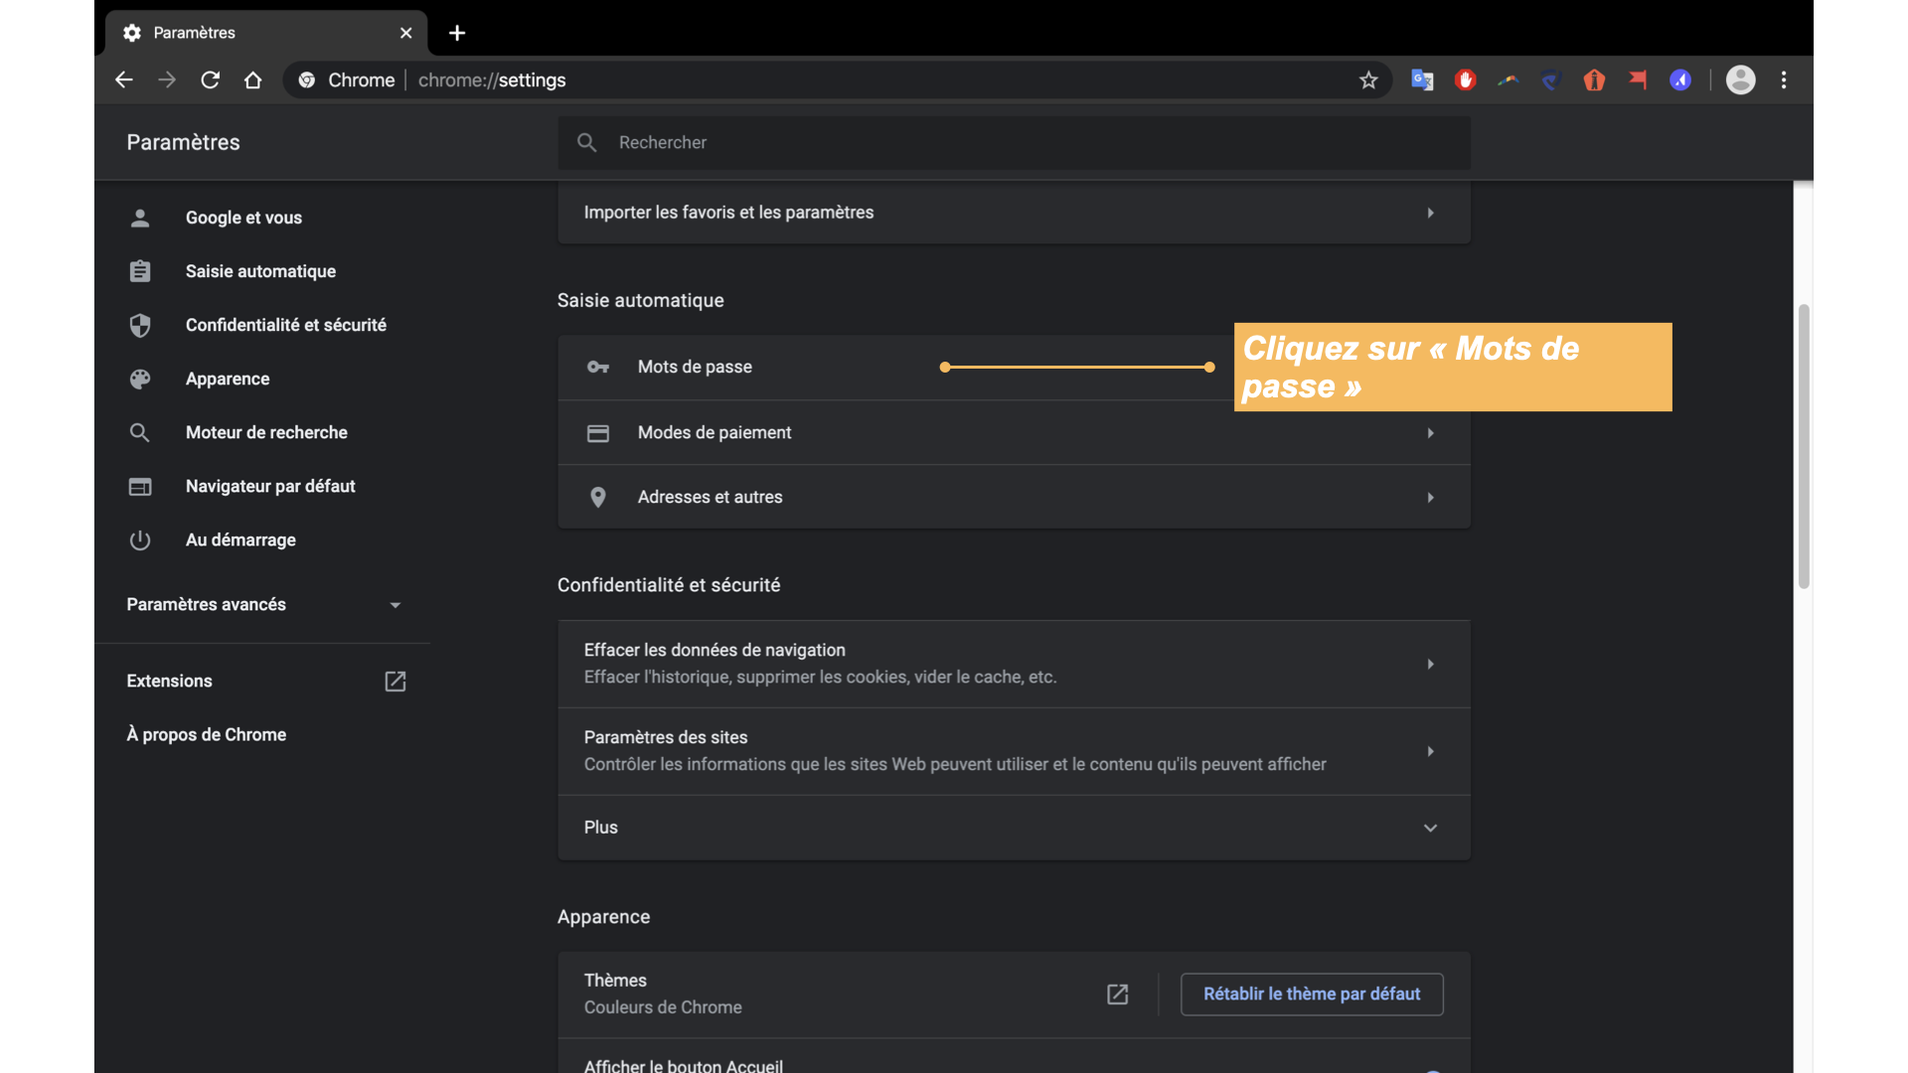Open the blue circle extension icon

click(x=1680, y=80)
